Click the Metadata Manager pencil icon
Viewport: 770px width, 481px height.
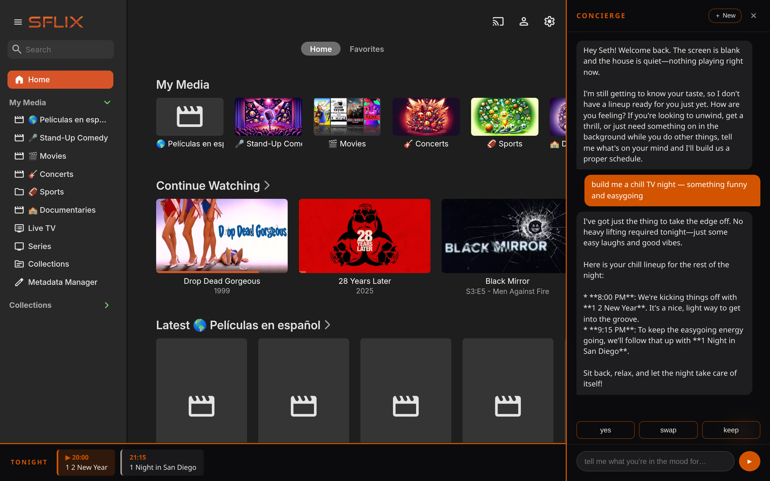19,282
